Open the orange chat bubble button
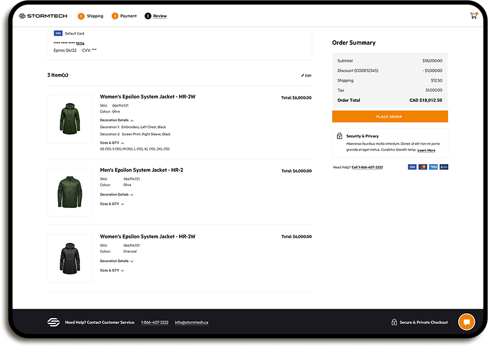 [467, 322]
